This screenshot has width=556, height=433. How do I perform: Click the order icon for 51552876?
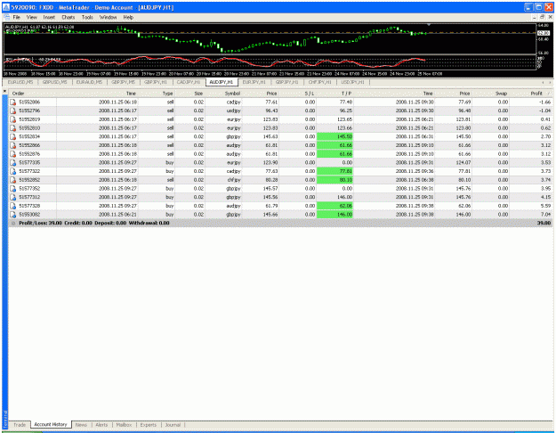coord(12,154)
